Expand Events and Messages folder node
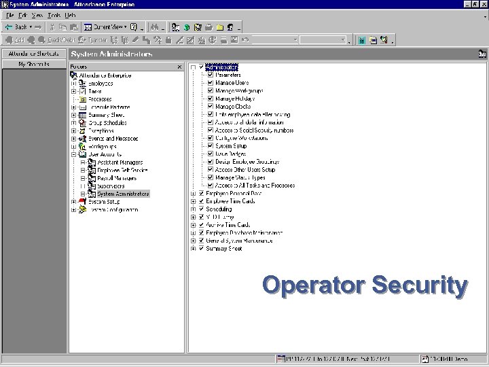 [73, 139]
